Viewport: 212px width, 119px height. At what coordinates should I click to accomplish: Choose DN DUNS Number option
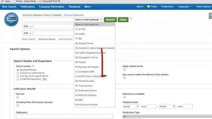pos(95,81)
